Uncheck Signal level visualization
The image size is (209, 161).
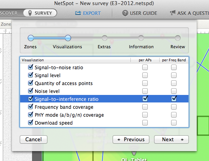pos(30,75)
